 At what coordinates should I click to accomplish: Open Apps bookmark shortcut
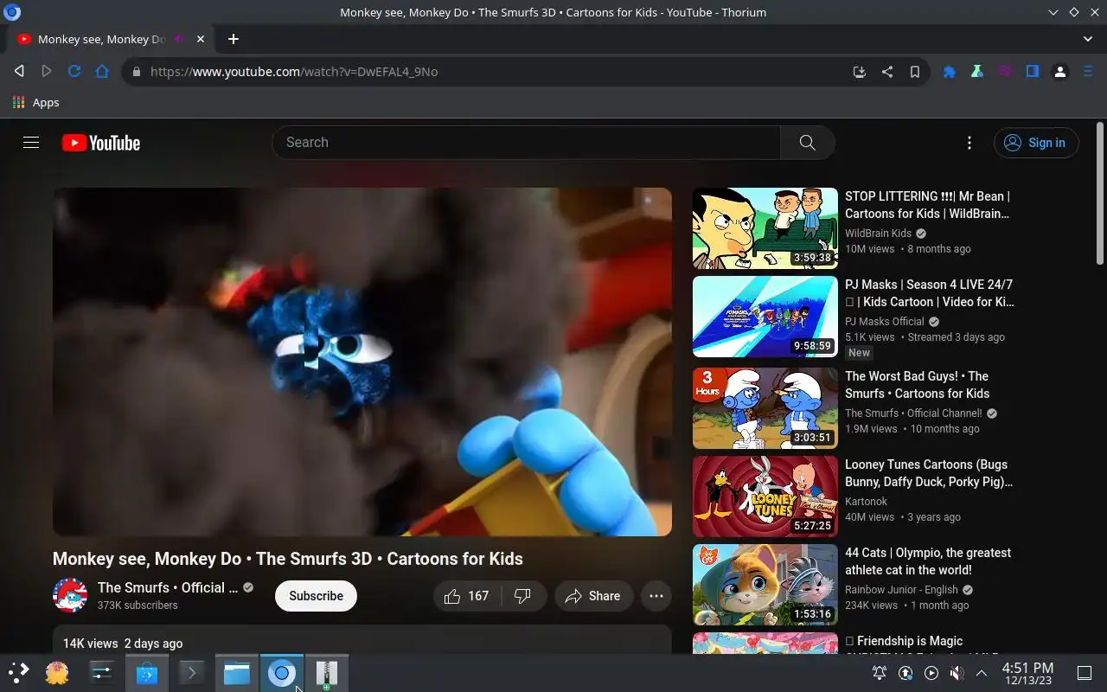36,102
